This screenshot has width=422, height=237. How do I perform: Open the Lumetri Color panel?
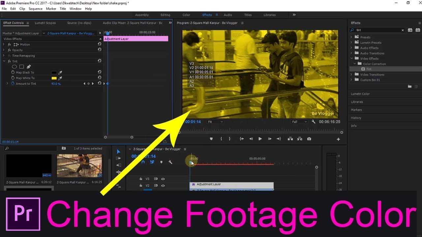point(360,94)
